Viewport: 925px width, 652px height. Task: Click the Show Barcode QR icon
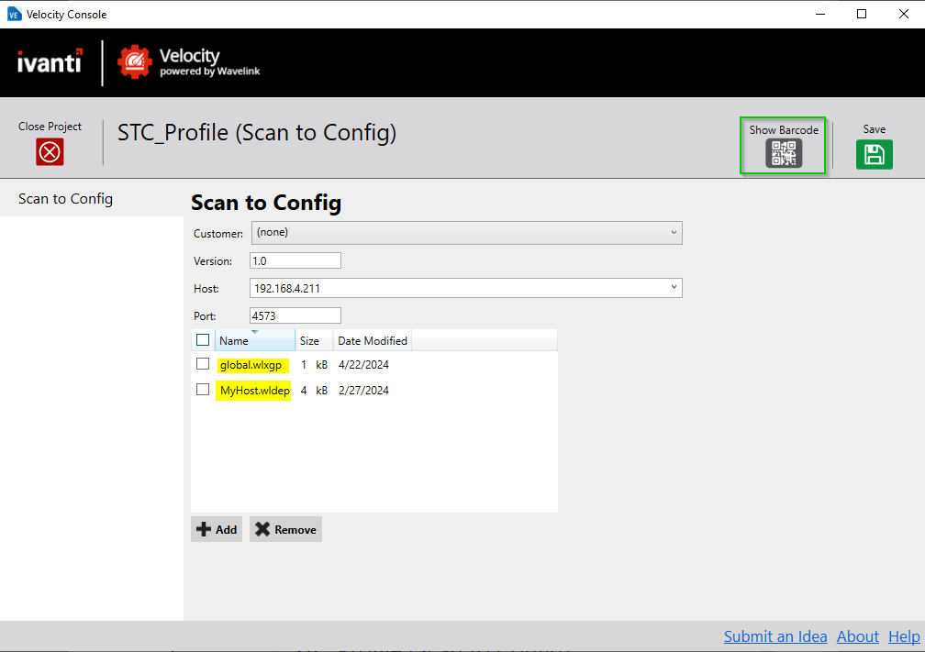coord(783,154)
